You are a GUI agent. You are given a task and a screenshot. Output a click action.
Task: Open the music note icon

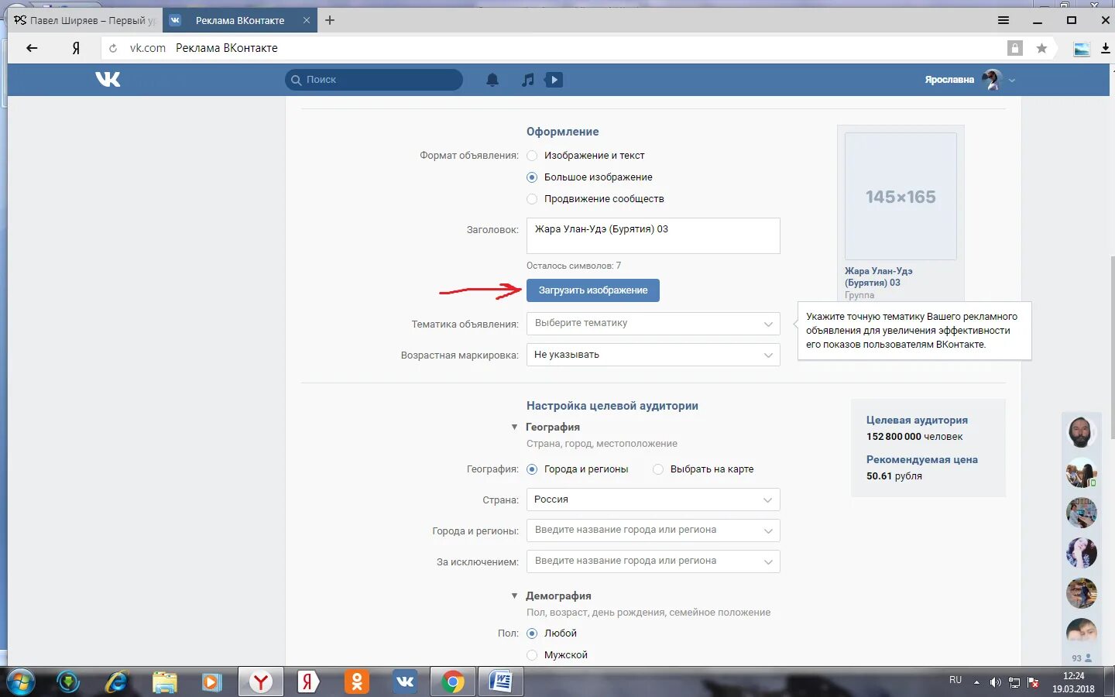pos(527,79)
